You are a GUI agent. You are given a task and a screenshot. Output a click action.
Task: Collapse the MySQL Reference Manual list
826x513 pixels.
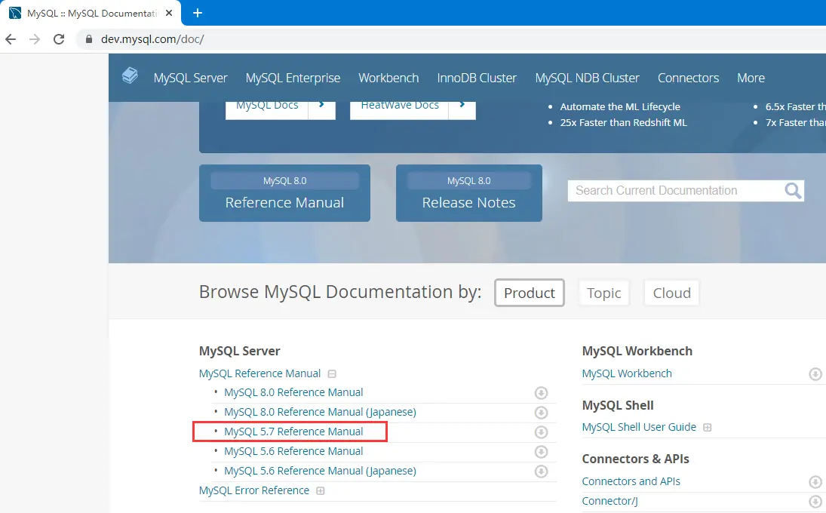(332, 373)
